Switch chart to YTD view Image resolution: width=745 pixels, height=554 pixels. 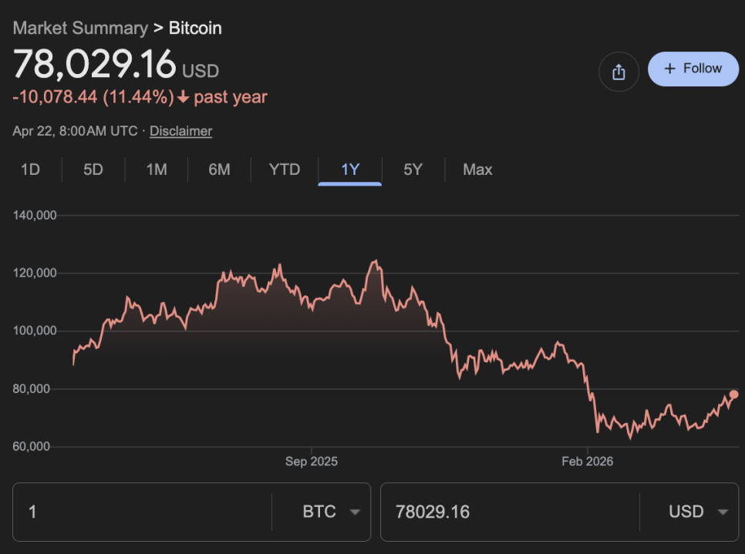(285, 170)
